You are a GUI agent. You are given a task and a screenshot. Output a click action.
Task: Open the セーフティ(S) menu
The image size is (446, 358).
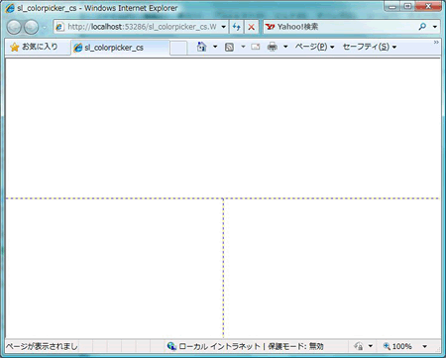(370, 47)
